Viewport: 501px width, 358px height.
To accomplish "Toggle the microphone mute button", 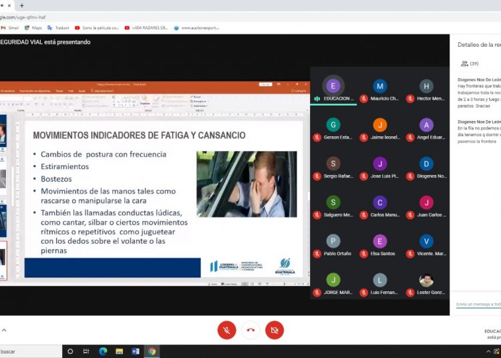I will pyautogui.click(x=226, y=330).
